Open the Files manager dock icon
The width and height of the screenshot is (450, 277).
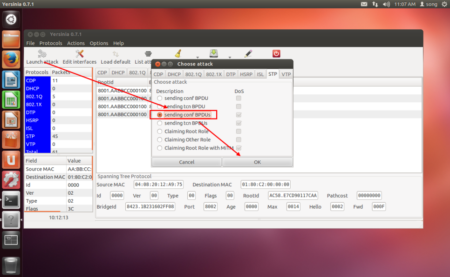coord(11,39)
